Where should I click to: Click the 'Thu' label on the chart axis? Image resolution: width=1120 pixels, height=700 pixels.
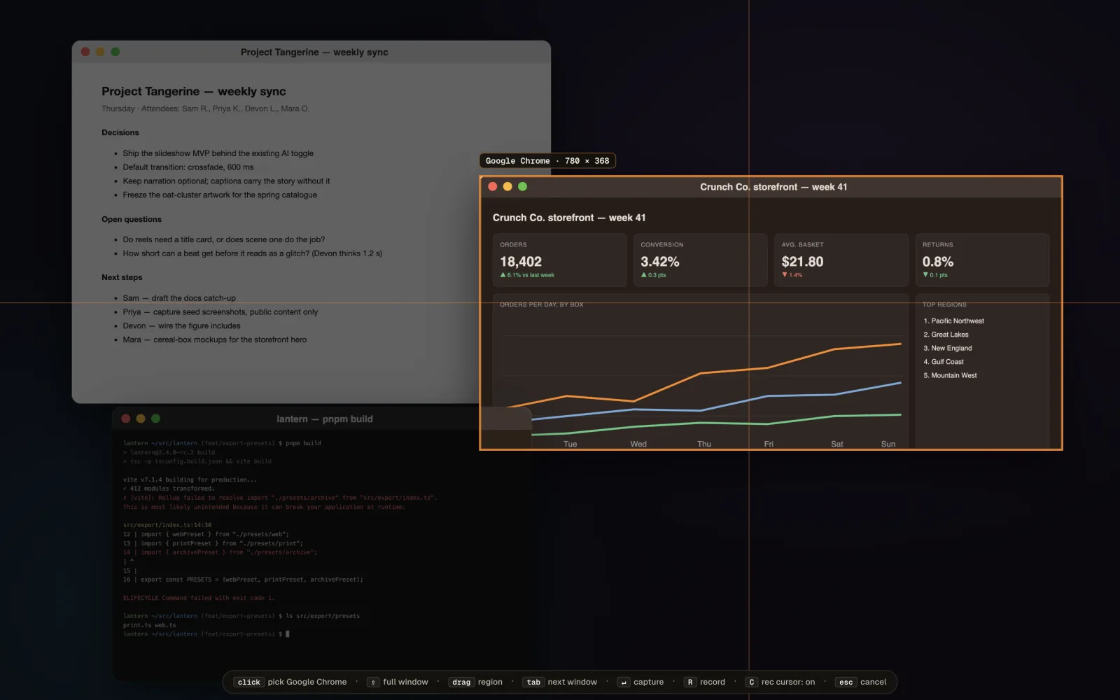tap(704, 444)
